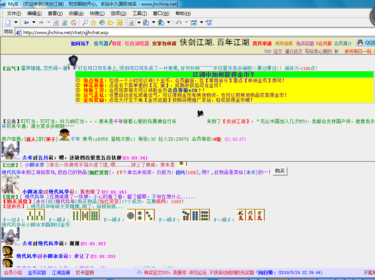This screenshot has width=375, height=280.
Task: Open search with the magnifier icon
Action: [x=85, y=22]
